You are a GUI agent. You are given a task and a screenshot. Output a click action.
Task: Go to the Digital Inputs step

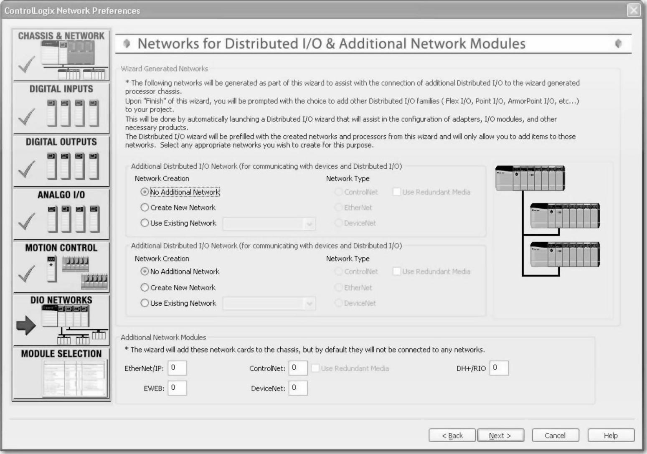click(61, 108)
